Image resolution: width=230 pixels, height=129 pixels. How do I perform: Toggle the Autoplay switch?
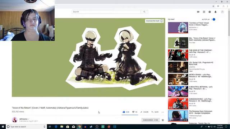(213, 19)
